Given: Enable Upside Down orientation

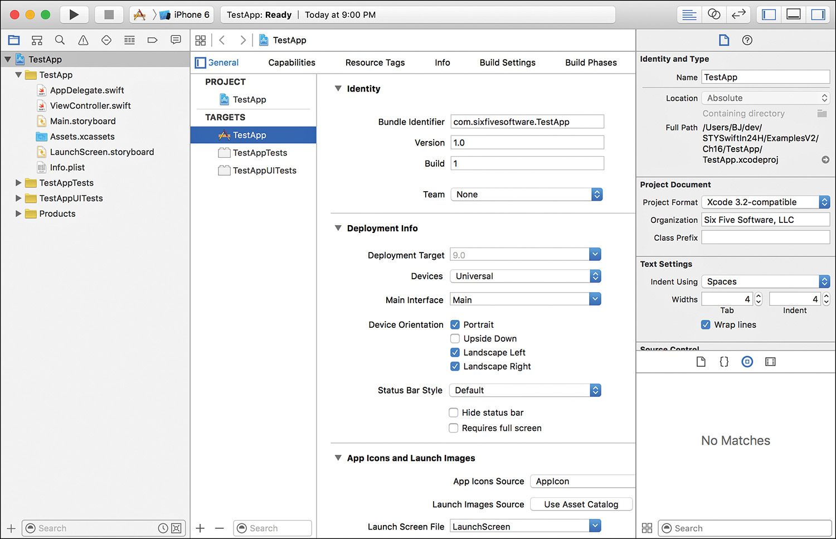Looking at the screenshot, I should click(x=455, y=338).
